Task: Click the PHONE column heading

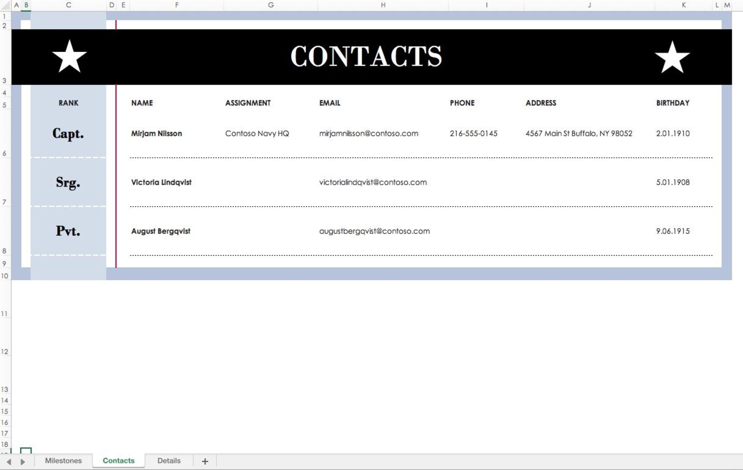Action: [x=462, y=103]
